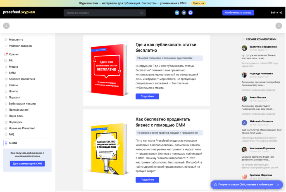286x192 pixels.
Task: Click left carousel arrow button
Action: 6,26
